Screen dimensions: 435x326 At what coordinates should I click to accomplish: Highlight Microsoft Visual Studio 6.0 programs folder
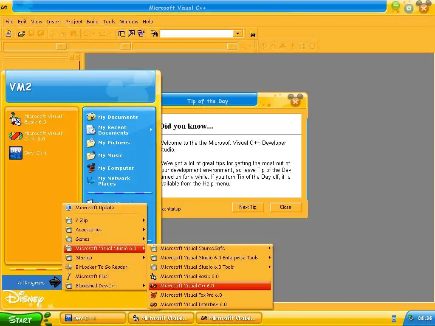(x=105, y=248)
